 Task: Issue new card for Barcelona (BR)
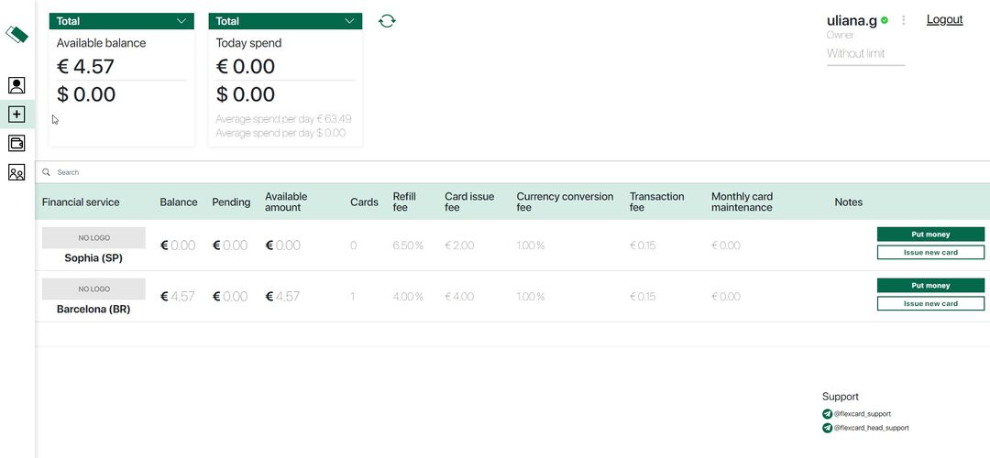click(x=930, y=304)
